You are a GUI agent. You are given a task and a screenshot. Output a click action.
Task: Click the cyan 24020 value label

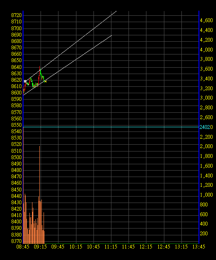point(206,127)
